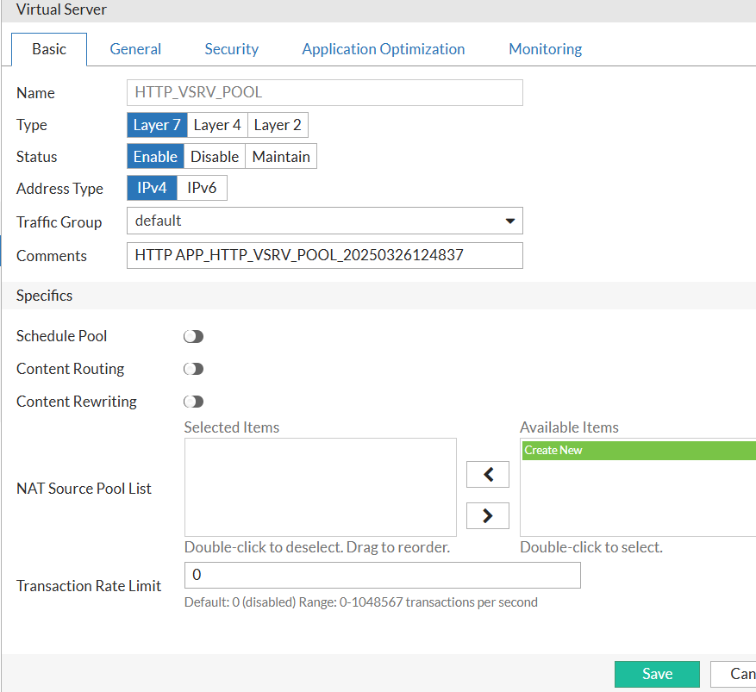This screenshot has width=756, height=692.
Task: Choose IPv6 address type
Action: pos(202,188)
